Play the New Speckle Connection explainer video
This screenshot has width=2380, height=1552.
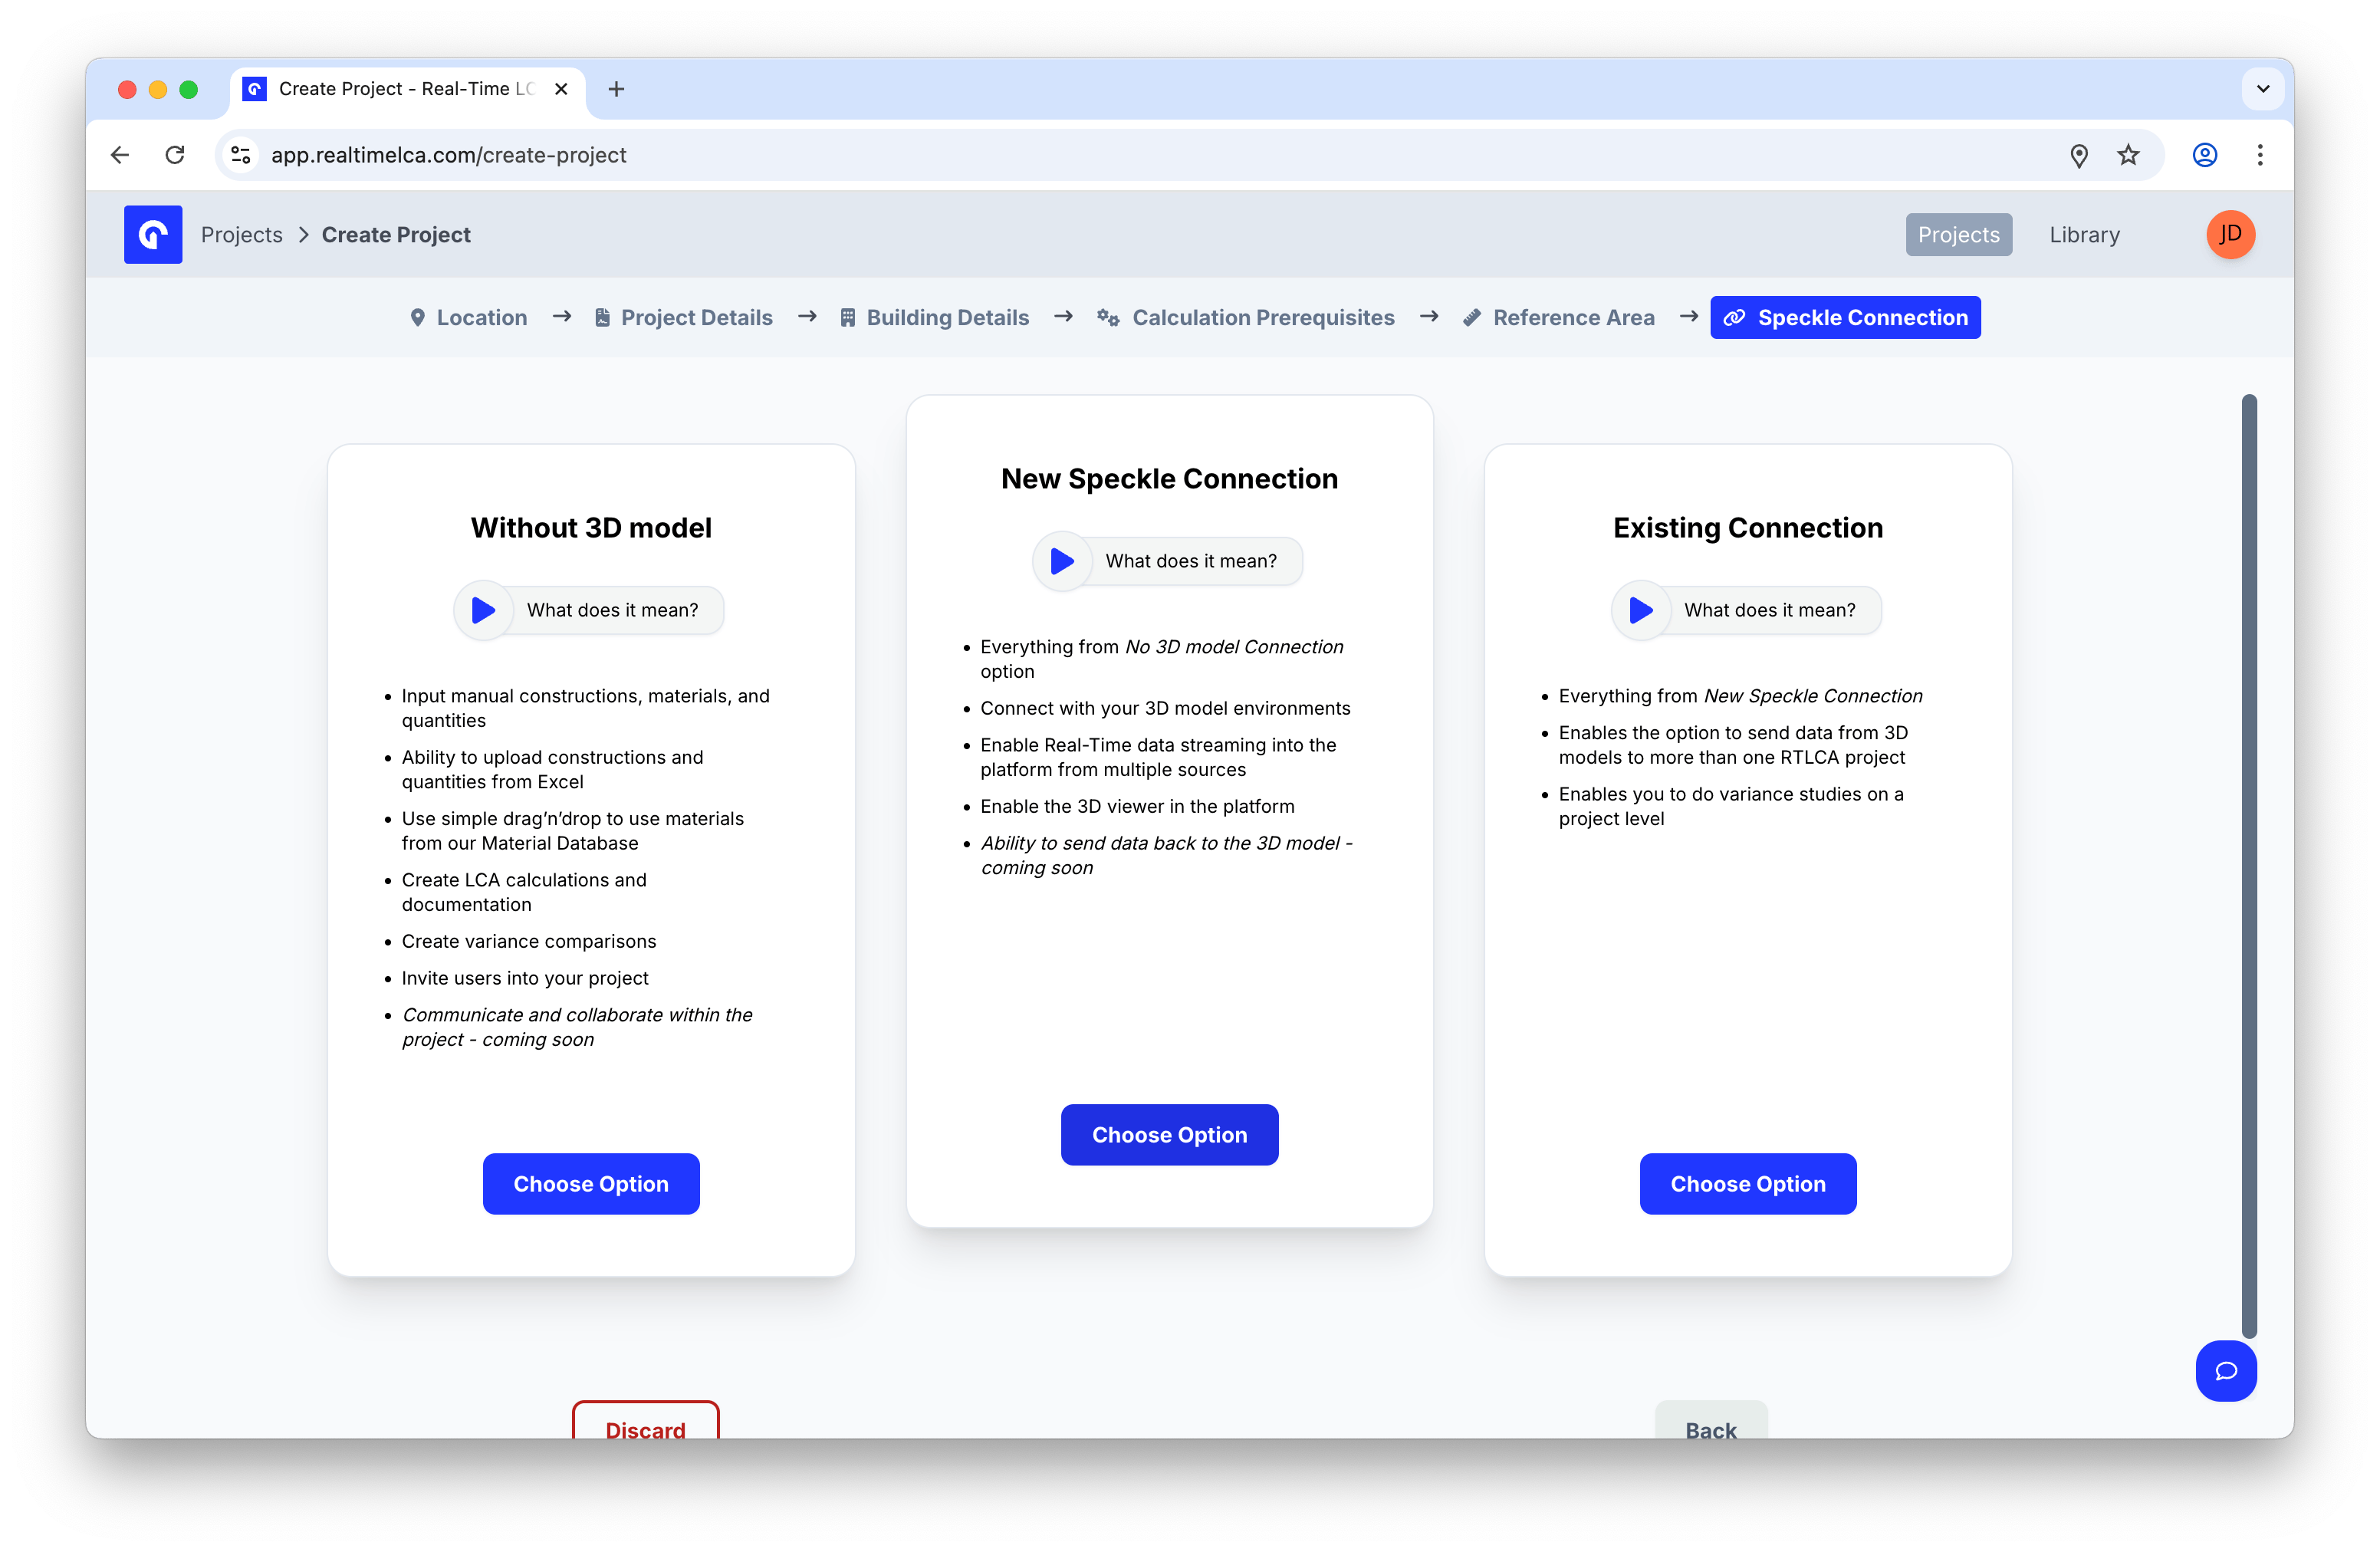pyautogui.click(x=1062, y=561)
